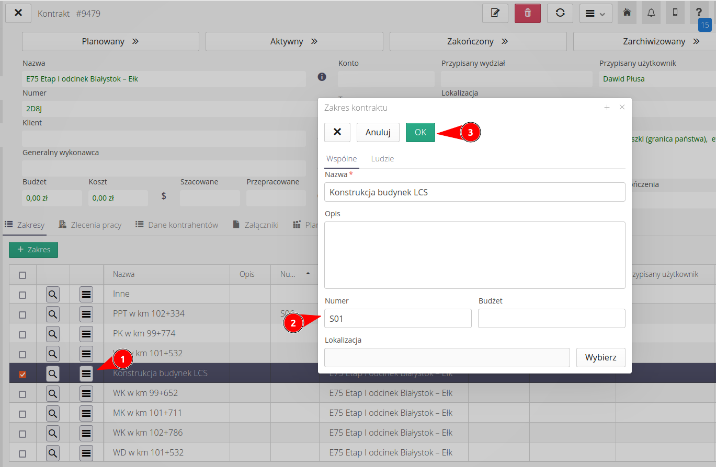This screenshot has width=716, height=467.
Task: Uncheck the Konstrukcja budynek LCS row checkbox
Action: coord(22,373)
